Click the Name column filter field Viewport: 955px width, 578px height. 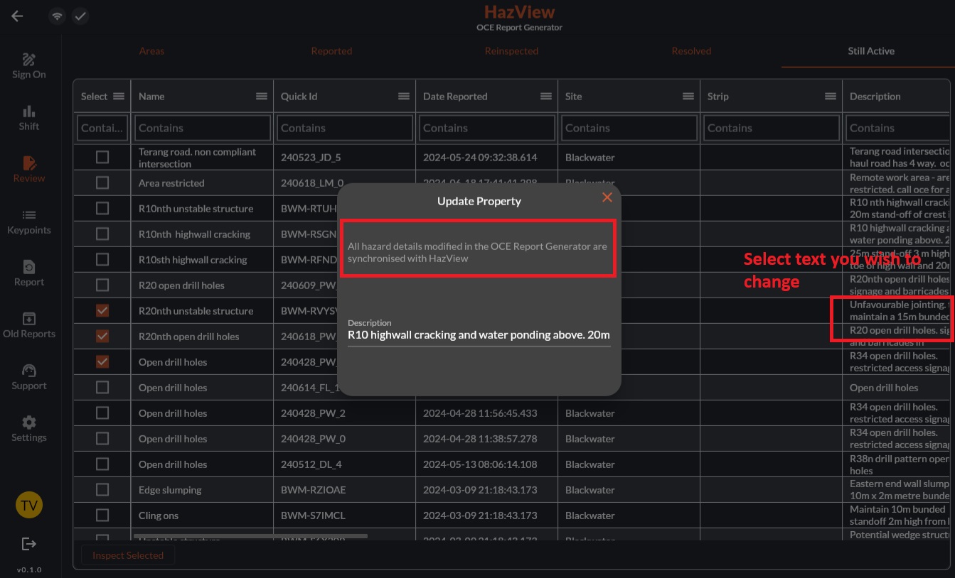tap(203, 128)
